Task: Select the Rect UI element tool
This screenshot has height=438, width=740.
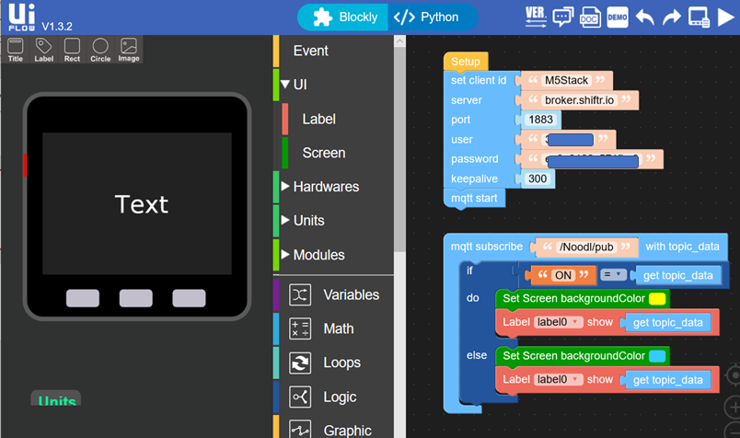Action: click(x=72, y=50)
